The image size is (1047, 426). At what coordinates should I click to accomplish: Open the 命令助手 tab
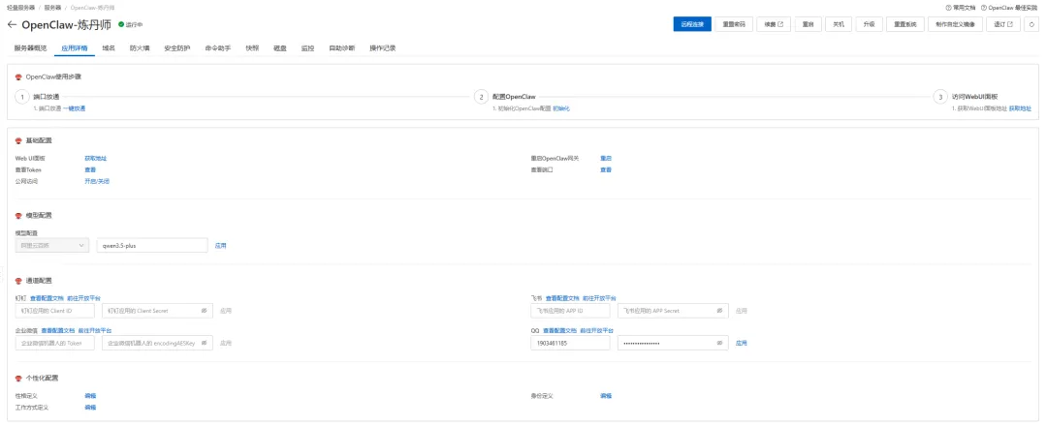pos(218,48)
